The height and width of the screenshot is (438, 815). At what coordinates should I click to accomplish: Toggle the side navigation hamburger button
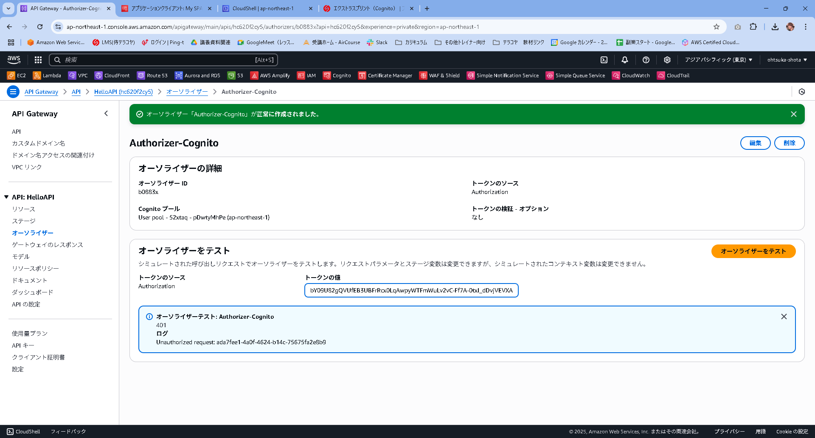13,92
